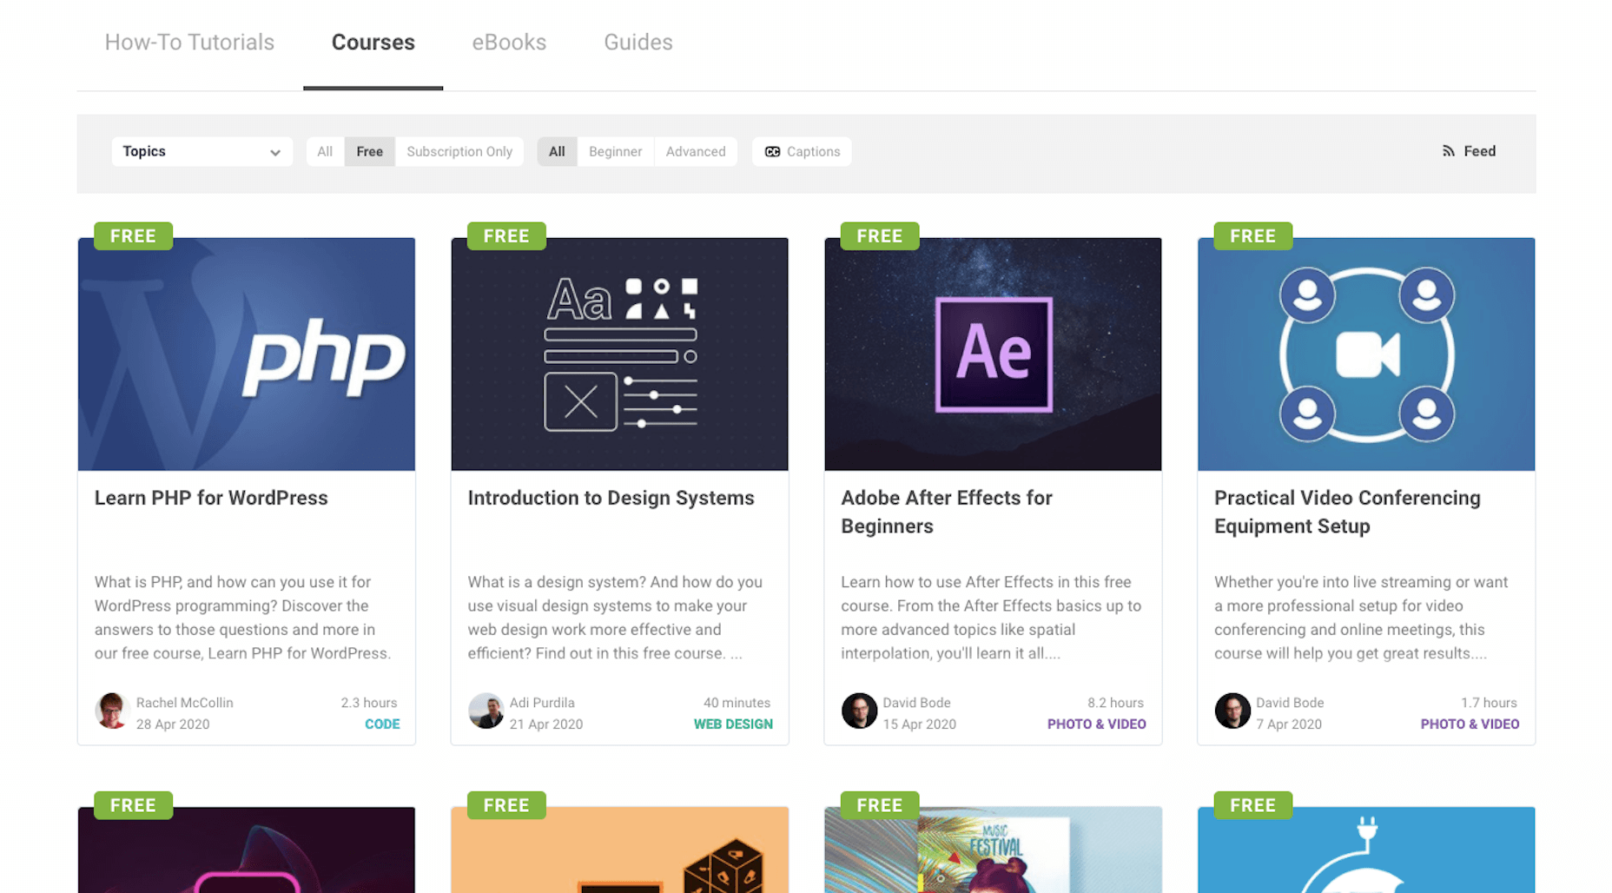Open the CODE category link
Image resolution: width=1612 pixels, height=893 pixels.
(382, 724)
